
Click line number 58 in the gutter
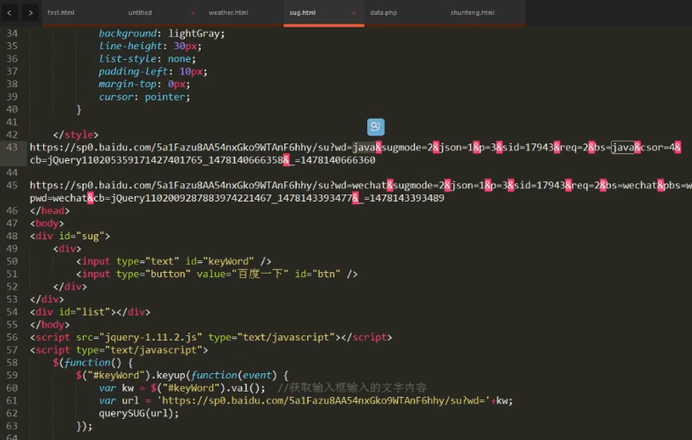[x=12, y=363]
